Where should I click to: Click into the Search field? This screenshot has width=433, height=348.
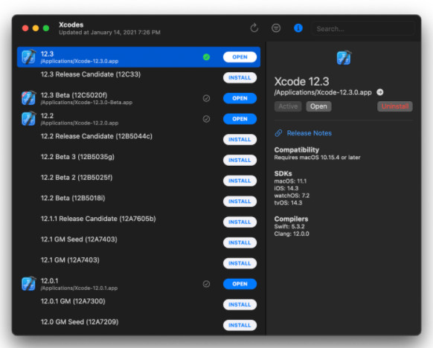(x=363, y=28)
